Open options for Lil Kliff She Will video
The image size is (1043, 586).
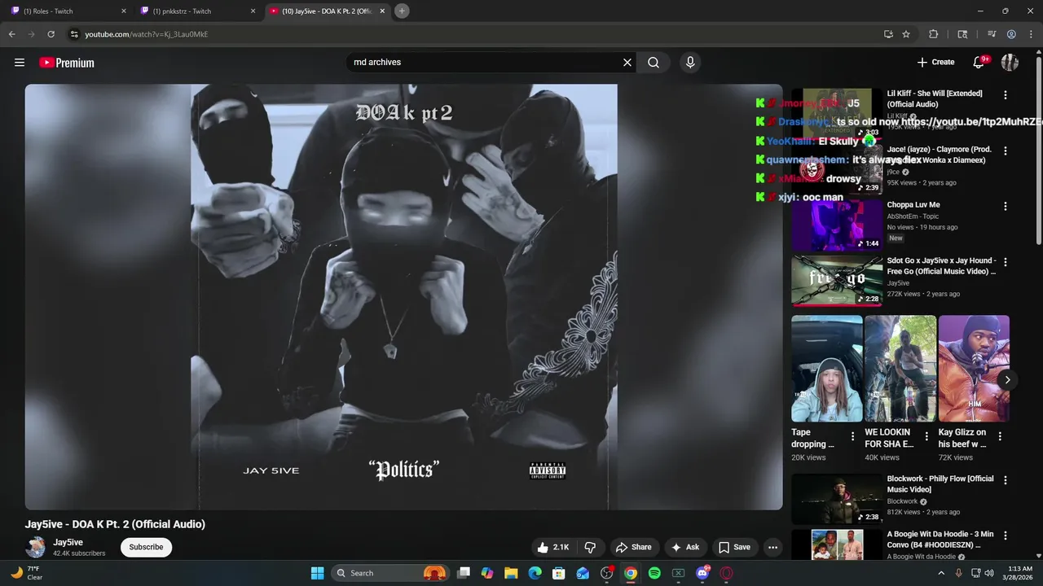coord(1006,95)
